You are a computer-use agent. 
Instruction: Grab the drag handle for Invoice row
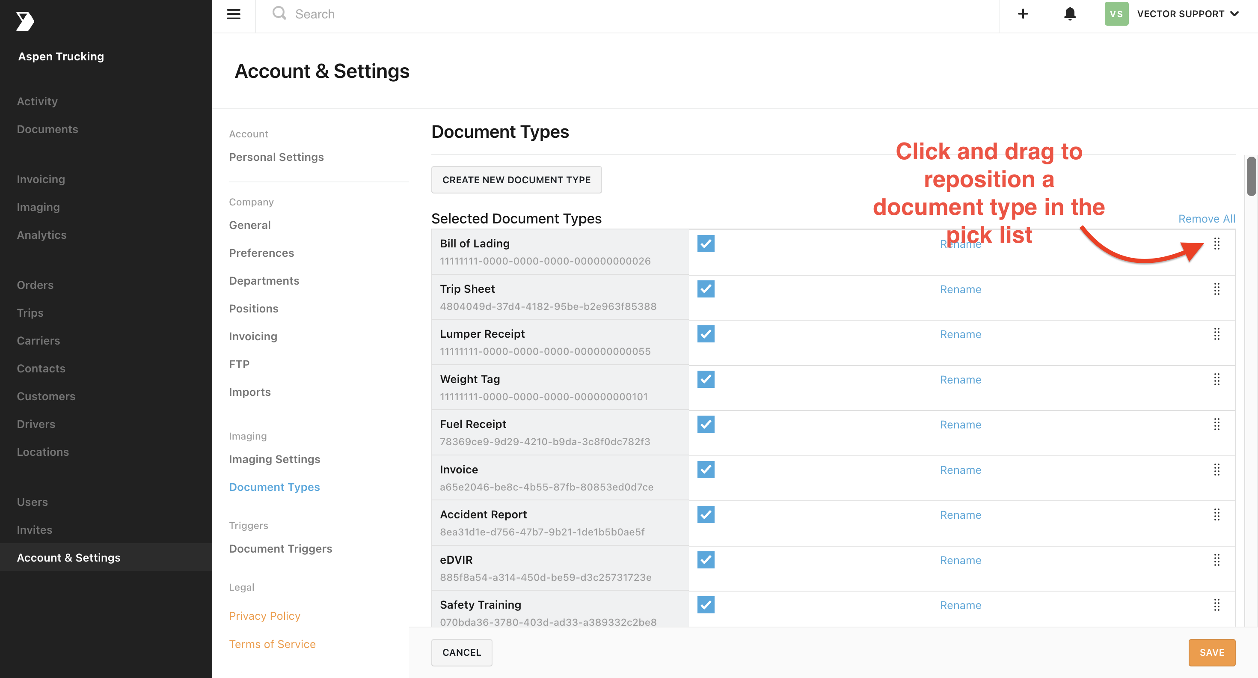[1216, 470]
